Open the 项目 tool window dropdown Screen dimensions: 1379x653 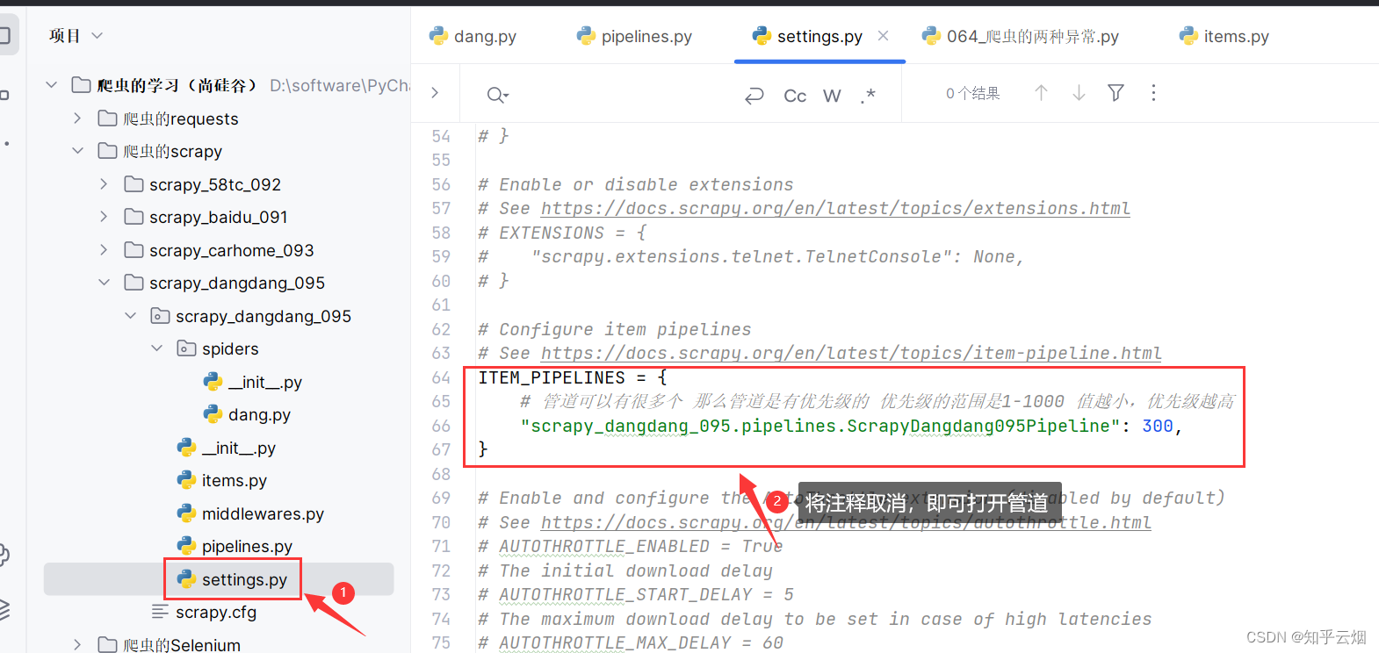(x=76, y=36)
